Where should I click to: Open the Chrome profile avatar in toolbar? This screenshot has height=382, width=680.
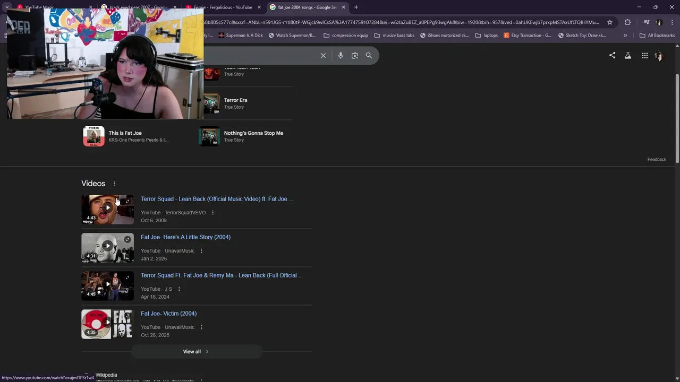(659, 22)
